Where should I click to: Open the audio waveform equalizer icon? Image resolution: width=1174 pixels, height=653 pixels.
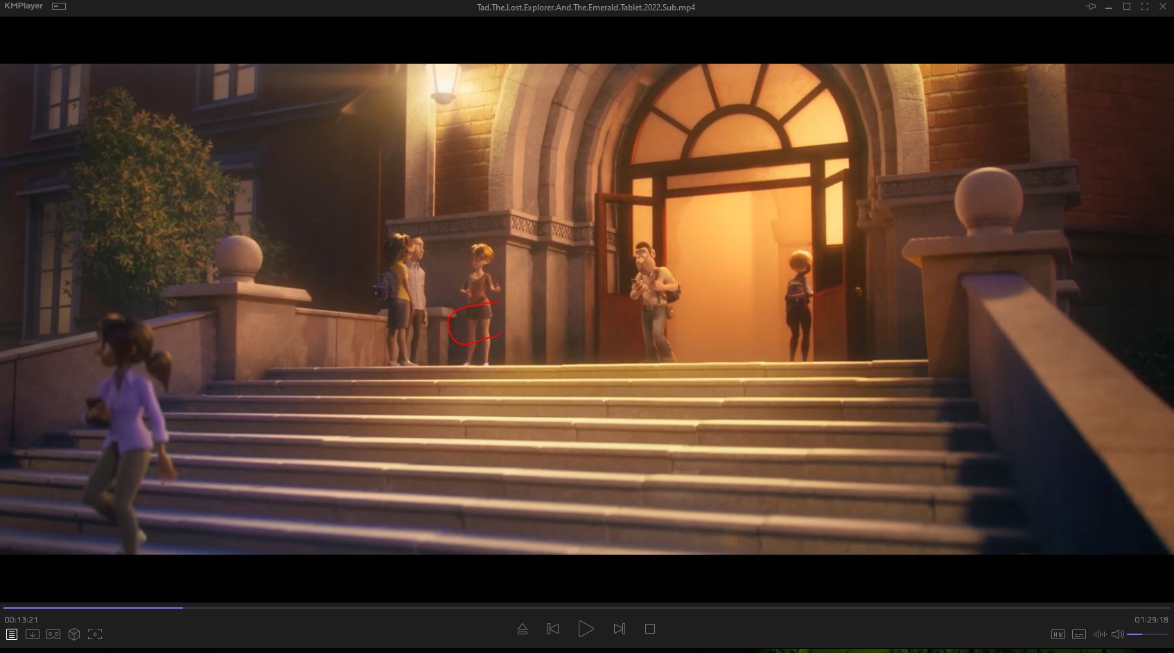[x=1099, y=634]
